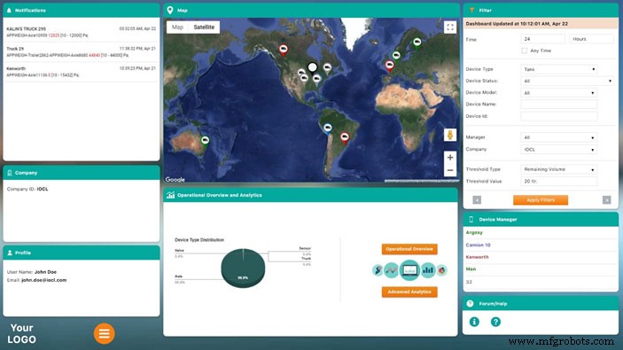
Task: Click the Threshold Value field showing 20 ltr.
Action: coord(558,181)
